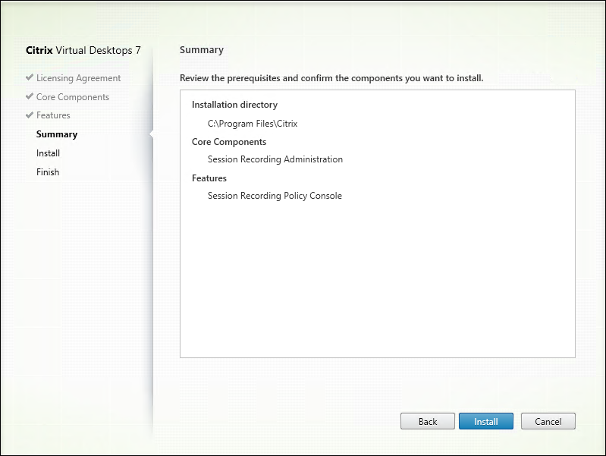Viewport: 606px width, 456px height.
Task: Open the Core Components step
Action: (x=73, y=97)
